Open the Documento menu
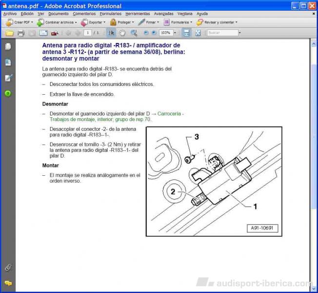Image resolution: width=318 pixels, height=293 pixels. [x=59, y=14]
